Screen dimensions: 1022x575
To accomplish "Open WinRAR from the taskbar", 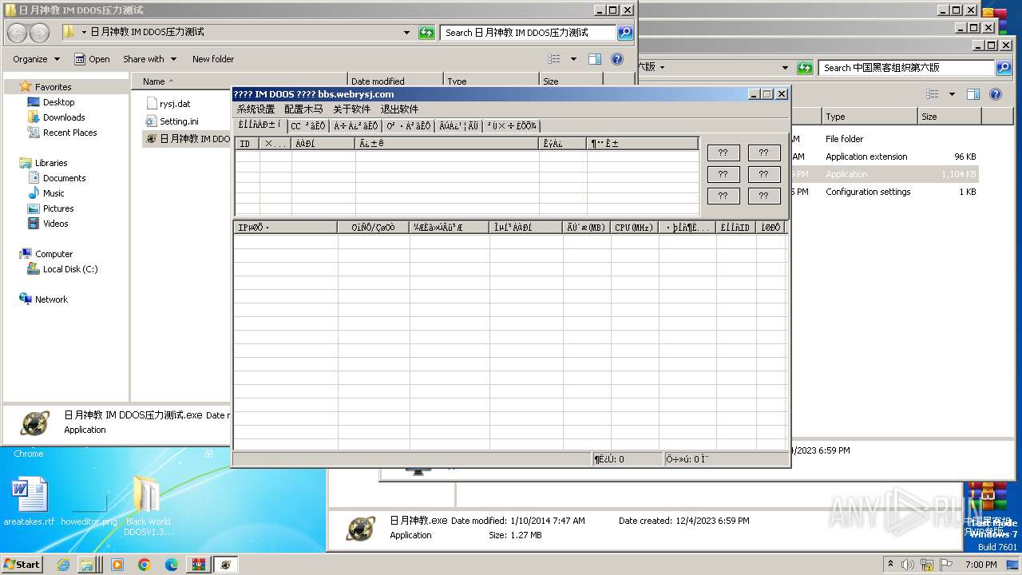I will [199, 565].
